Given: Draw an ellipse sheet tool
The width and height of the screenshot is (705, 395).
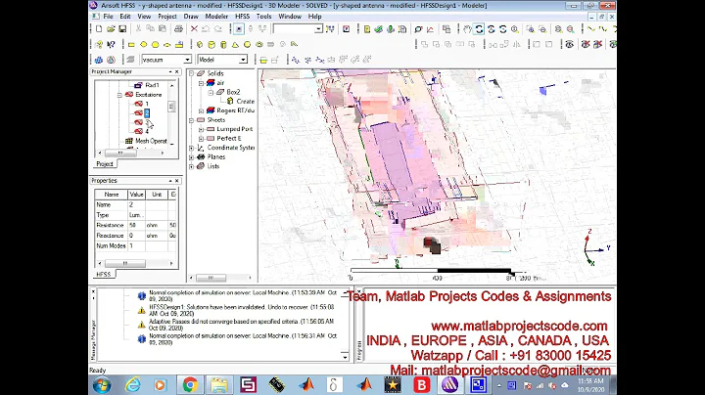Looking at the screenshot, I should (166, 44).
